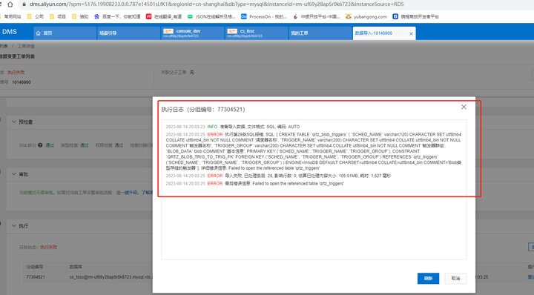Click the 分组编号 column header
The image size is (534, 295).
click(35, 267)
